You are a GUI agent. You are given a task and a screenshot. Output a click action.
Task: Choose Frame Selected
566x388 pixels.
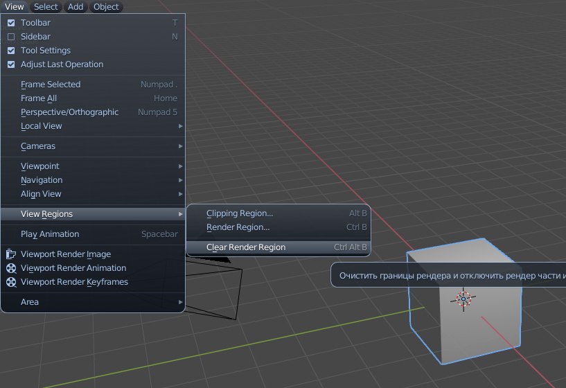(x=93, y=84)
